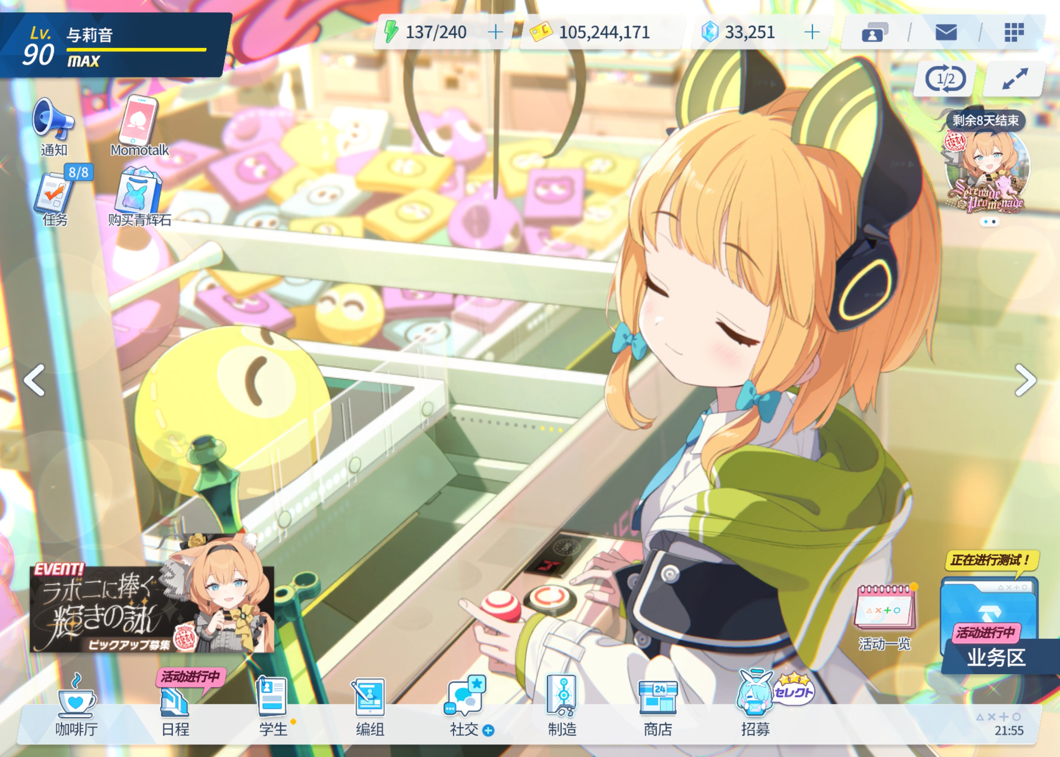Toggle fullscreen with the expand arrows
1060x757 pixels.
(x=1014, y=79)
